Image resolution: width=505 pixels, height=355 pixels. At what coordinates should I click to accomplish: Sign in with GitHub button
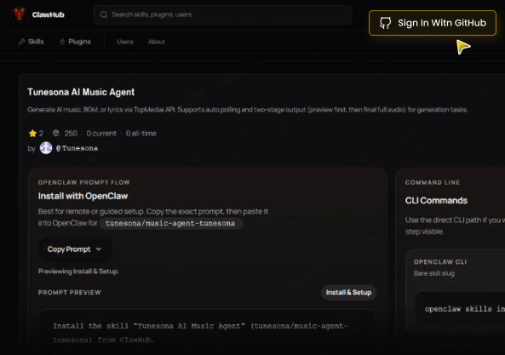tap(433, 23)
